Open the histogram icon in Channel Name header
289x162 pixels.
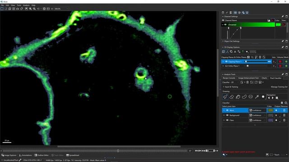(x=269, y=20)
